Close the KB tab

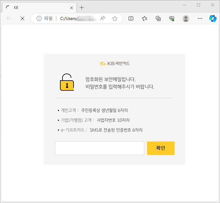tap(72, 8)
